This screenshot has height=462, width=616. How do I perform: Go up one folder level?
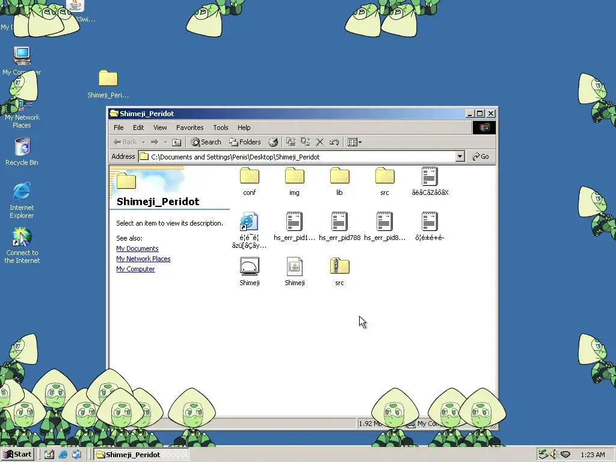pos(177,142)
